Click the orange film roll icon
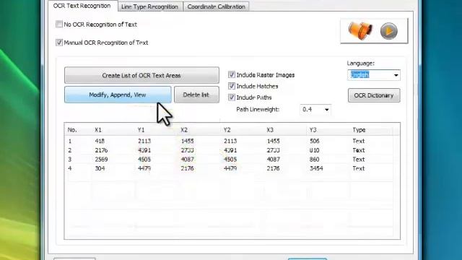 click(x=360, y=30)
